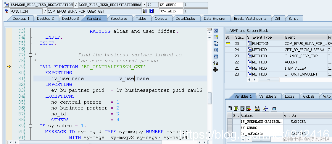Click right scroll arrow under ABAP stack
Viewport: 332px width, 144px height.
coord(254,80)
